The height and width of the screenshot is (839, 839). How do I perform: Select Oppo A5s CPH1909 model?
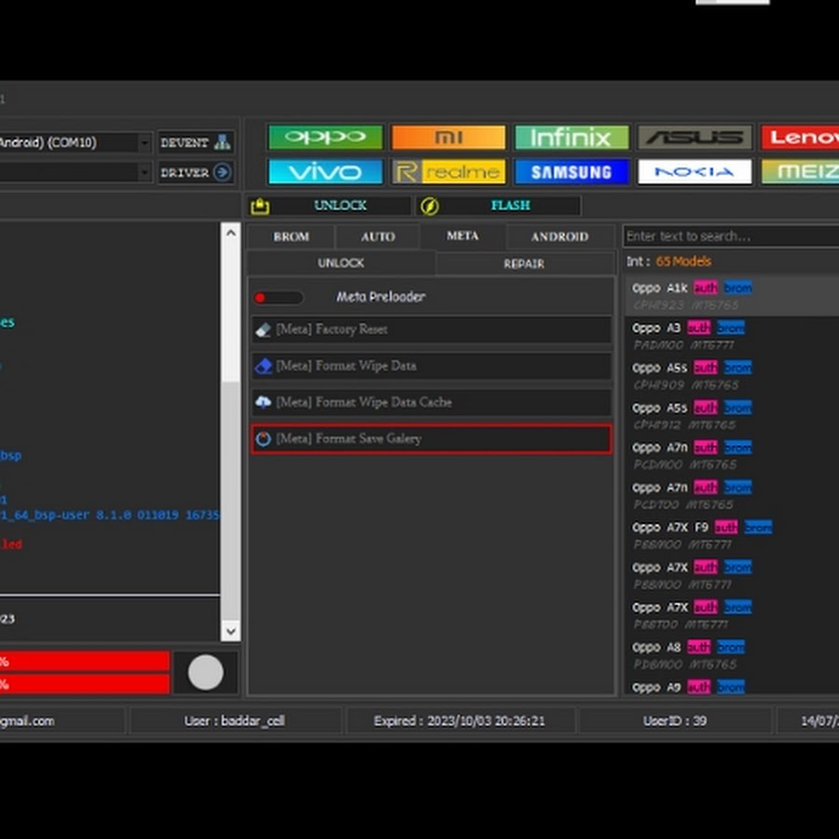coord(731,377)
